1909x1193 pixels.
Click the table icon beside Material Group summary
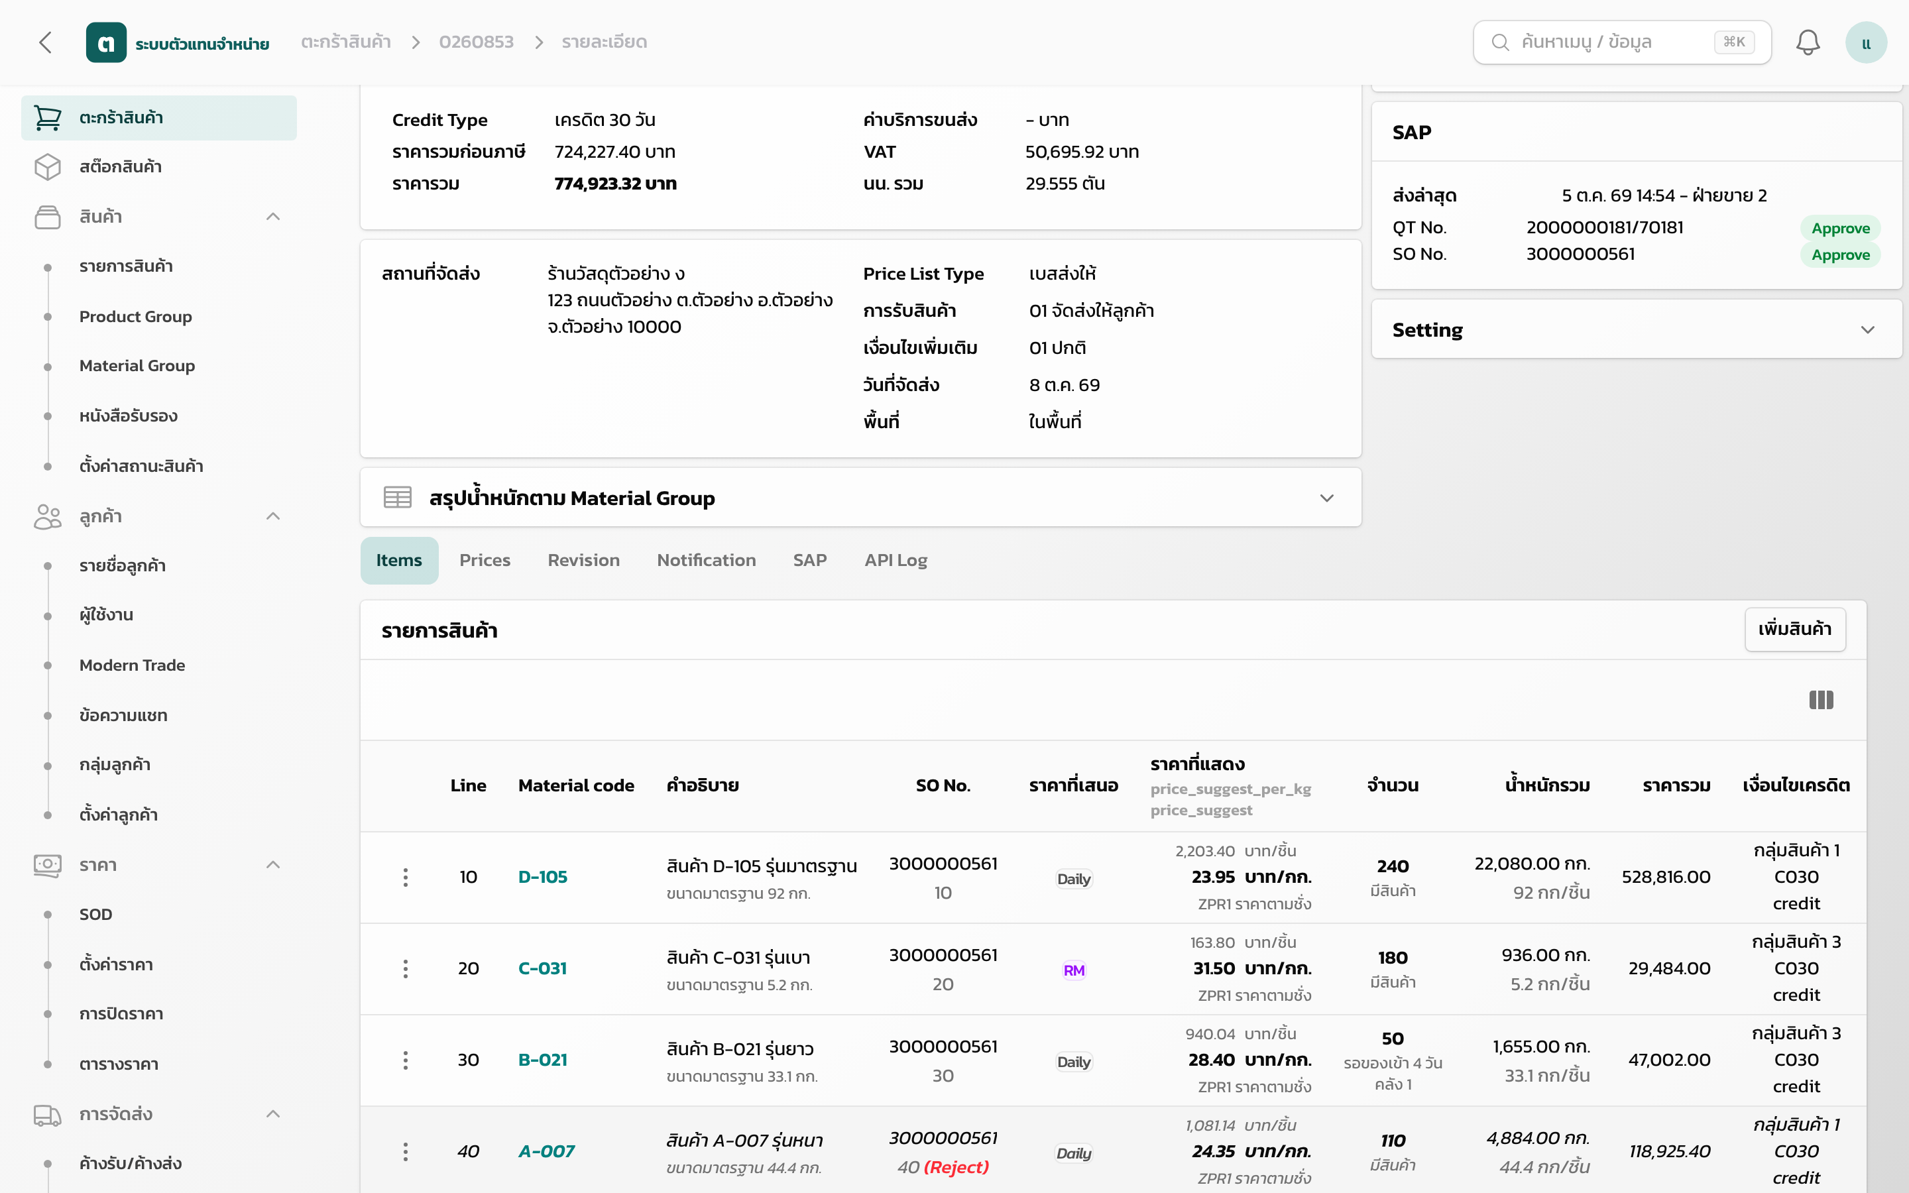tap(398, 498)
